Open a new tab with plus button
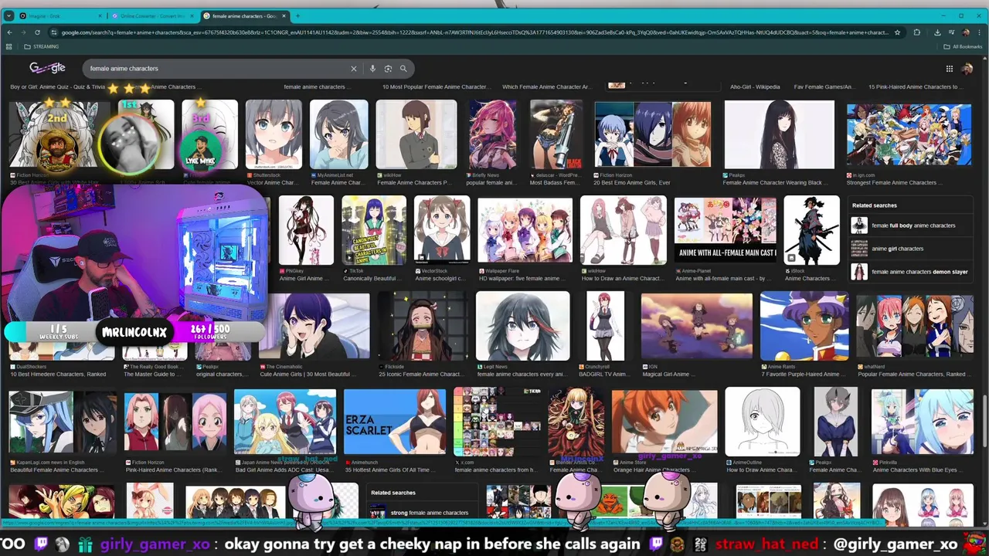 [297, 15]
